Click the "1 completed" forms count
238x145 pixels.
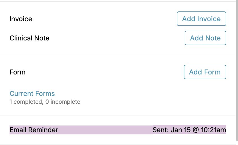[x=26, y=102]
